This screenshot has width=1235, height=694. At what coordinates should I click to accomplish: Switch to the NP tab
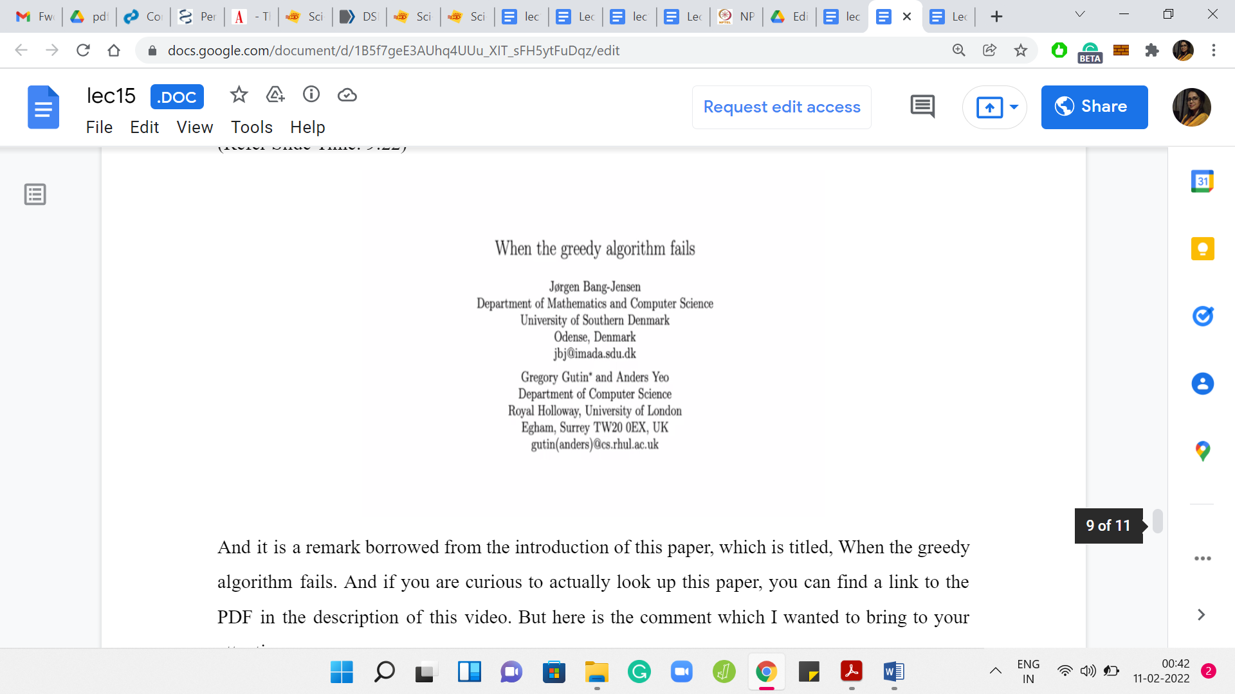[736, 17]
